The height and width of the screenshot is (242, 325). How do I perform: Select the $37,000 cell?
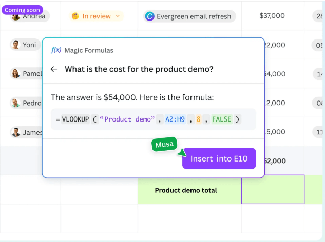pyautogui.click(x=272, y=16)
